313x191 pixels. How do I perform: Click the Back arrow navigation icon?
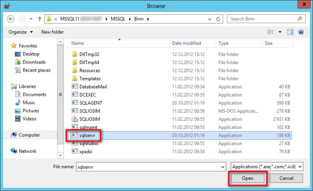[11, 19]
